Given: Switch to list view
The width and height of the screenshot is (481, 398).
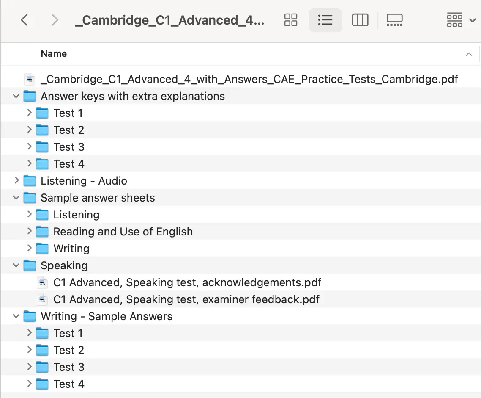Looking at the screenshot, I should (325, 20).
